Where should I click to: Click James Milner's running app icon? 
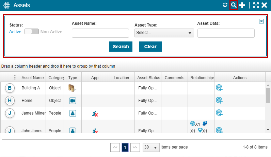tap(95, 114)
